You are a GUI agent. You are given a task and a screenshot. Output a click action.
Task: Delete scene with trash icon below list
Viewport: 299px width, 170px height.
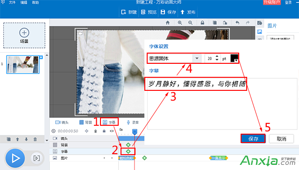click(x=35, y=139)
